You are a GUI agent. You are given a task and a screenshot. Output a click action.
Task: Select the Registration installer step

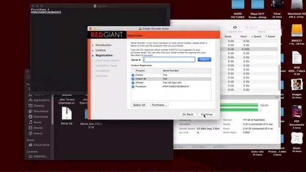(x=104, y=55)
